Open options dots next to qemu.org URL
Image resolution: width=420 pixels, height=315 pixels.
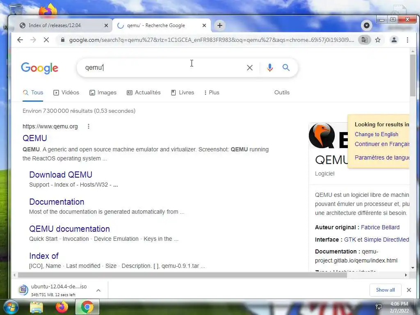coord(89,126)
